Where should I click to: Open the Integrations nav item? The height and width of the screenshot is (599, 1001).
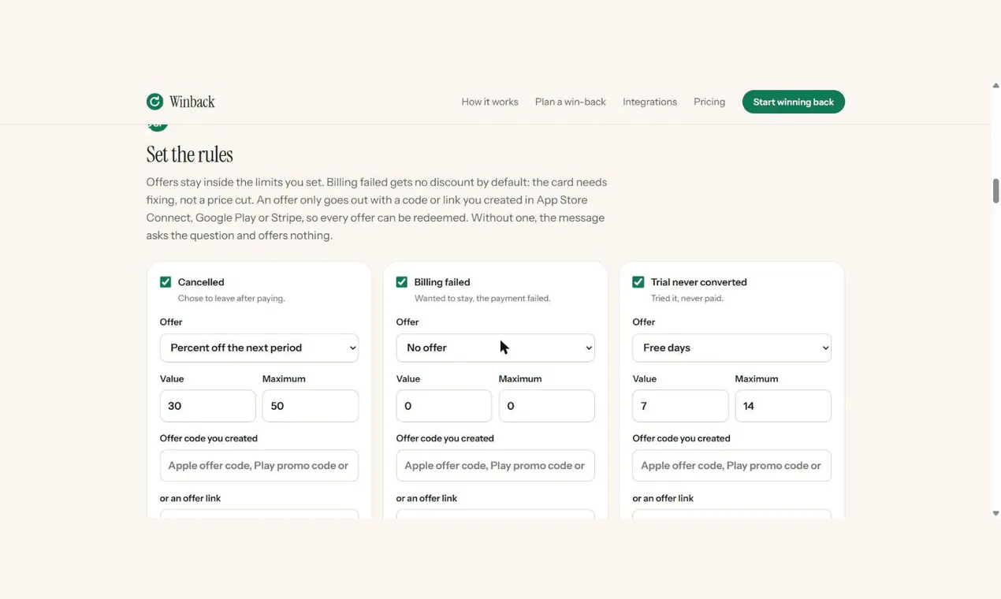(649, 102)
